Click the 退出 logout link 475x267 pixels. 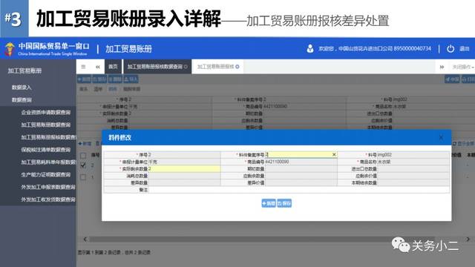464,48
